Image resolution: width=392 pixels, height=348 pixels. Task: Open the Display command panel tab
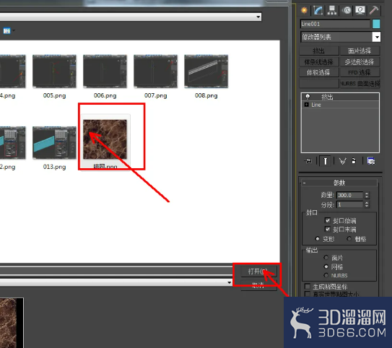pyautogui.click(x=360, y=10)
